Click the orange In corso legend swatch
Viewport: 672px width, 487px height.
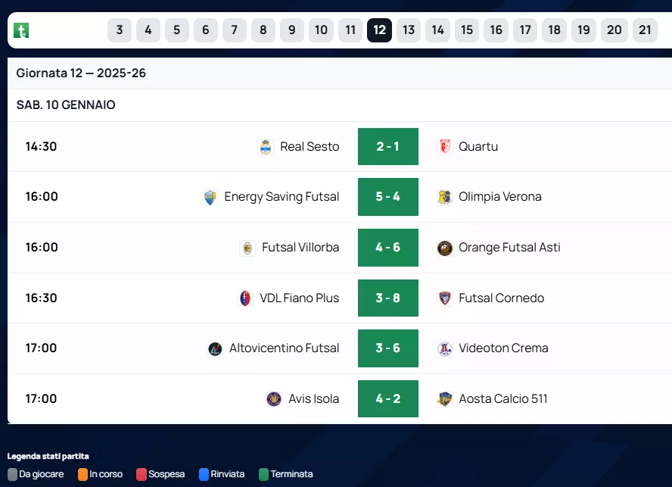pyautogui.click(x=82, y=474)
